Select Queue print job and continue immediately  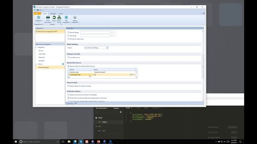pos(68,95)
